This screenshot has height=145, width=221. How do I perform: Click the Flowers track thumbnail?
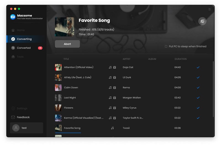click(58, 108)
